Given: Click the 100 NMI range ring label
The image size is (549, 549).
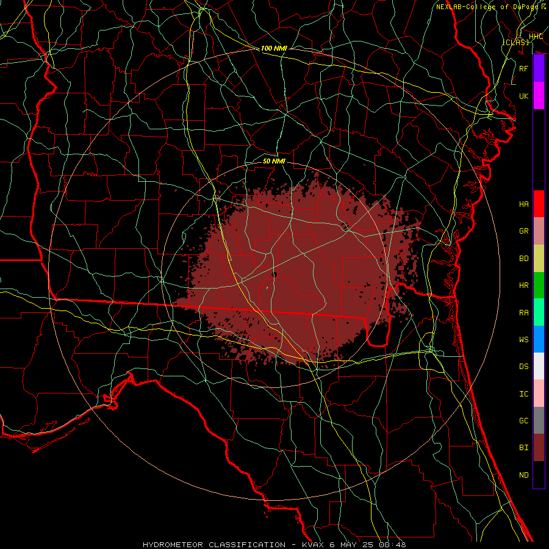Looking at the screenshot, I should (x=274, y=48).
